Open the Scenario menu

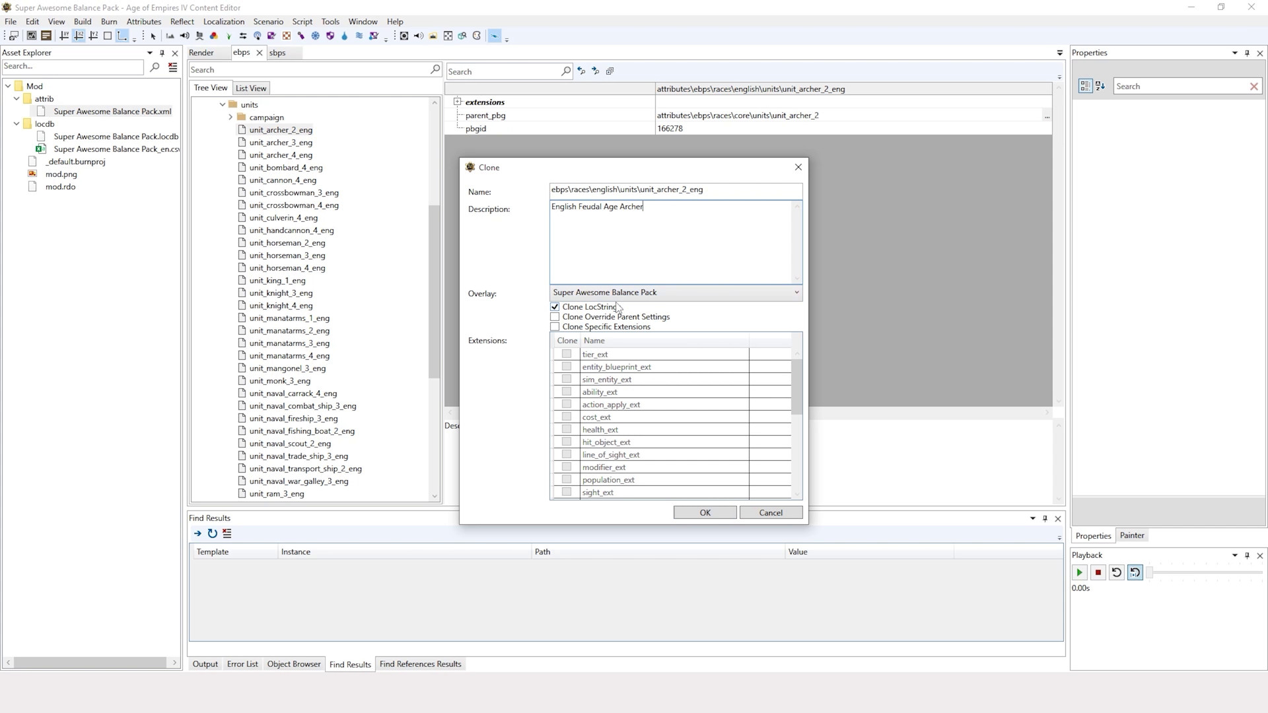click(x=268, y=21)
